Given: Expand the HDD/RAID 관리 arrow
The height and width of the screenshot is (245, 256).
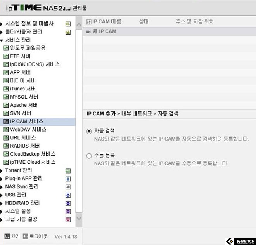Looking at the screenshot, I should pyautogui.click(x=2, y=203).
